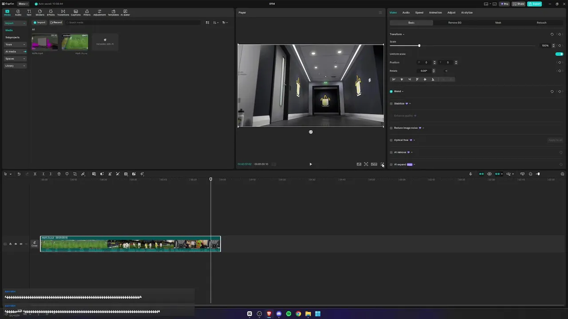
Task: Enable the Stabilize checkbox
Action: point(391,104)
